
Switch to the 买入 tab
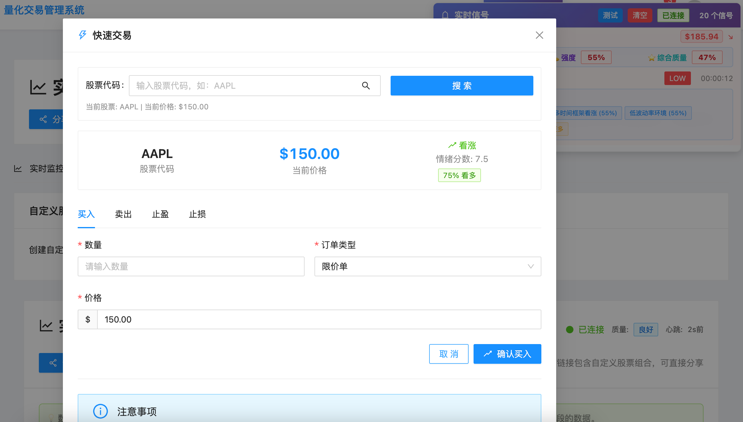coord(86,214)
